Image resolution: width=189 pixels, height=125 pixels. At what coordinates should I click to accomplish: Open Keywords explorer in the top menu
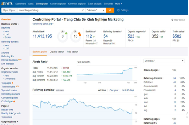point(77,4)
